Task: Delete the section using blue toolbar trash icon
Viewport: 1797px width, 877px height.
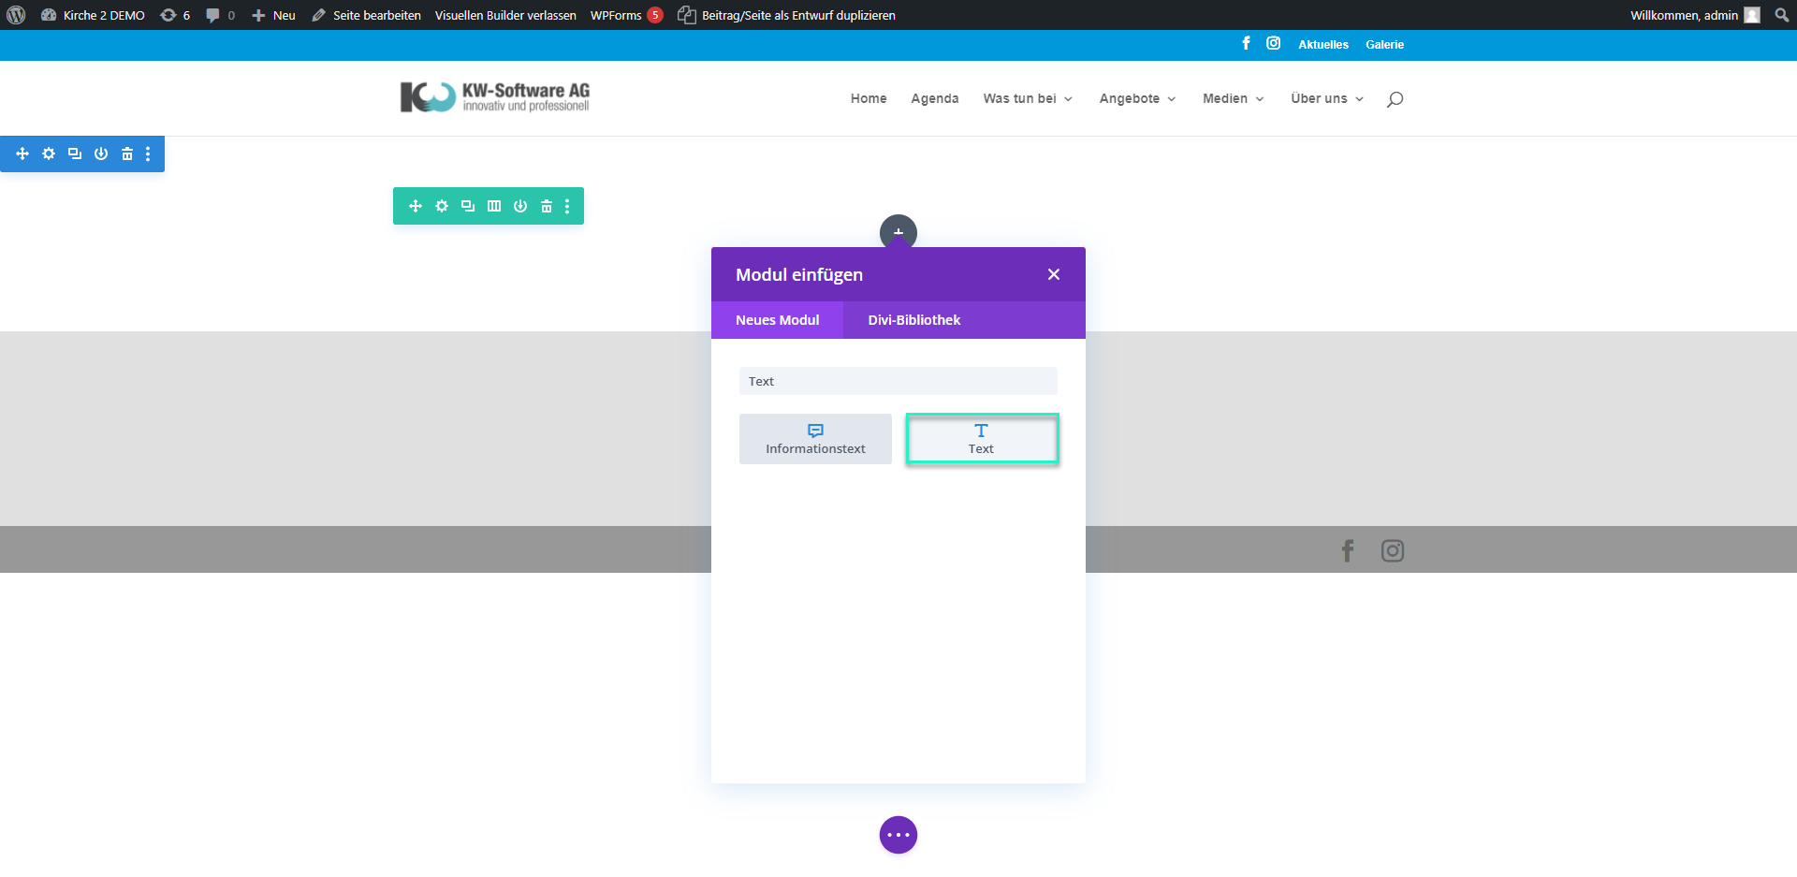Action: point(127,153)
